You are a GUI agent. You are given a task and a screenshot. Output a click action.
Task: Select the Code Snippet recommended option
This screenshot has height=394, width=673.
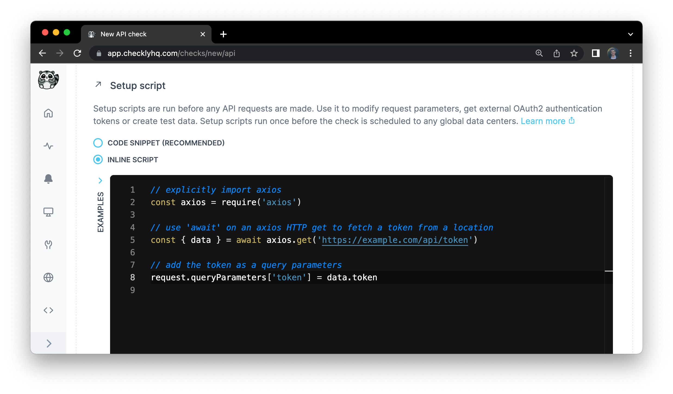click(98, 143)
